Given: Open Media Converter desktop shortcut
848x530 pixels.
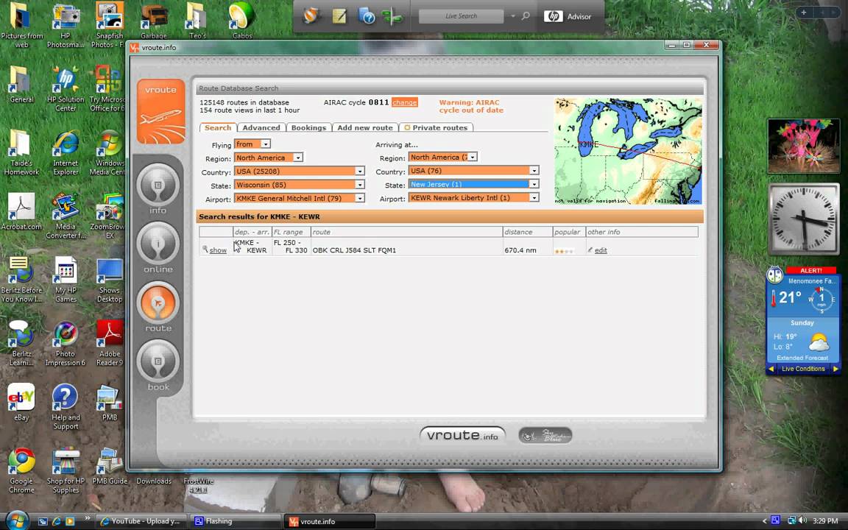Looking at the screenshot, I should [x=66, y=216].
